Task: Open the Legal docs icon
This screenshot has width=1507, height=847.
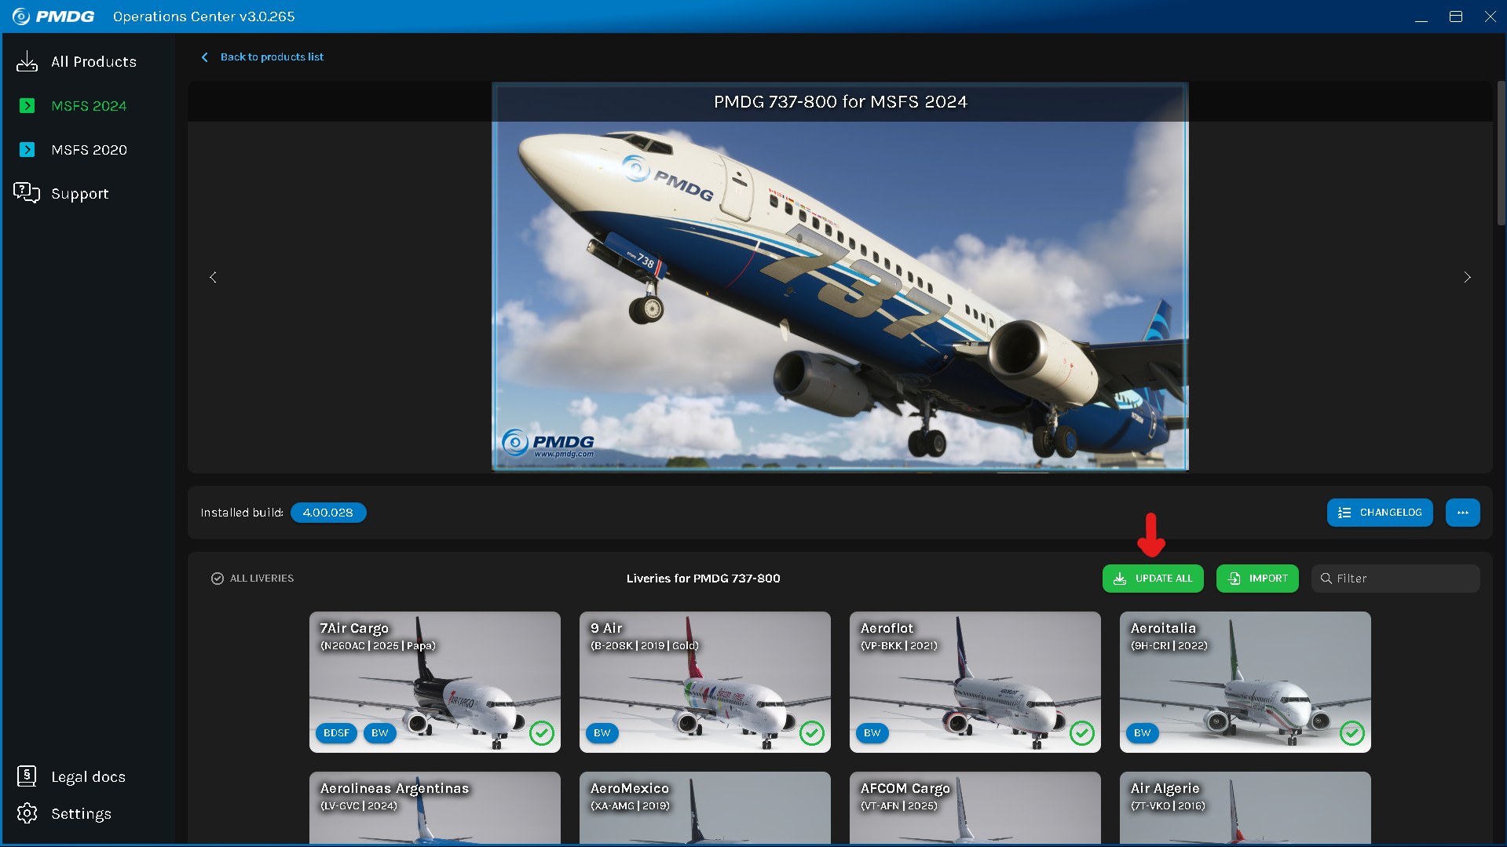Action: pyautogui.click(x=27, y=776)
